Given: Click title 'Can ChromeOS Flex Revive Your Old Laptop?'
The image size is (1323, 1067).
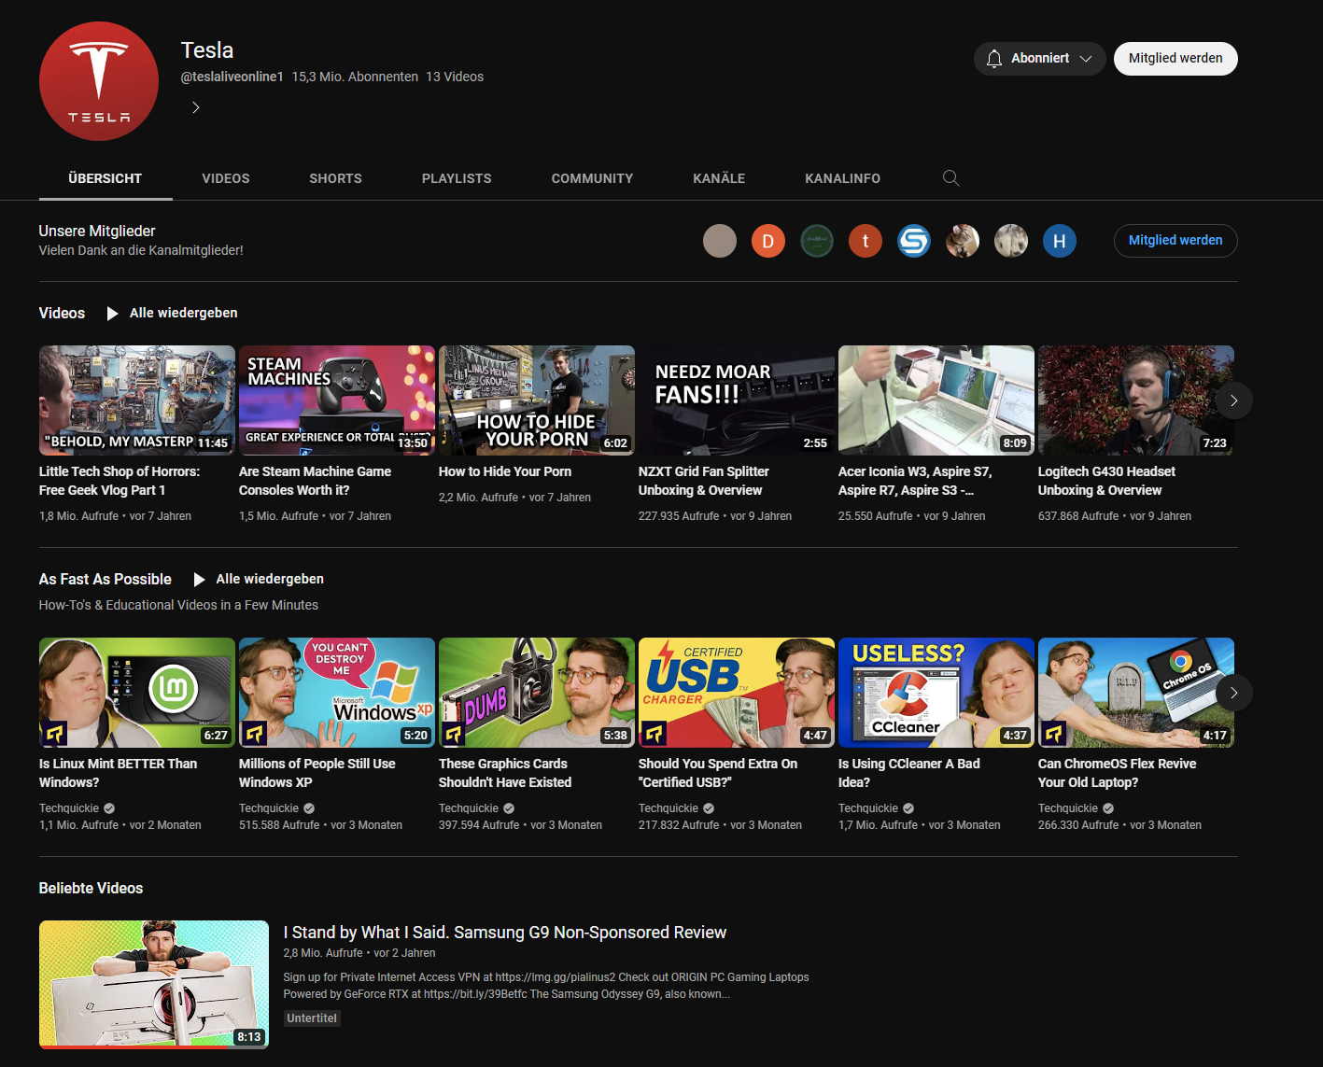Looking at the screenshot, I should click(x=1117, y=774).
